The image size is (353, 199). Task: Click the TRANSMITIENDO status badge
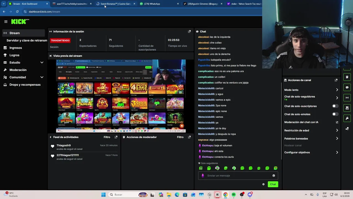coord(60,40)
